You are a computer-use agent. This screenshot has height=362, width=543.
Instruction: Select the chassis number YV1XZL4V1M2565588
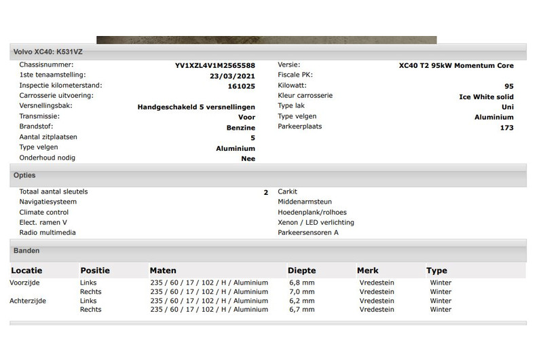215,66
